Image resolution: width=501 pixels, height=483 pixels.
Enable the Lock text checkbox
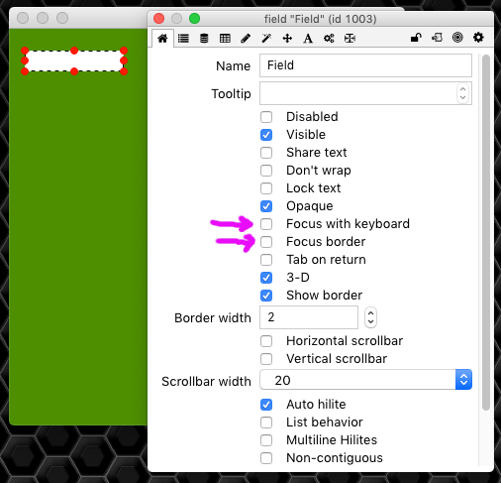pyautogui.click(x=266, y=188)
